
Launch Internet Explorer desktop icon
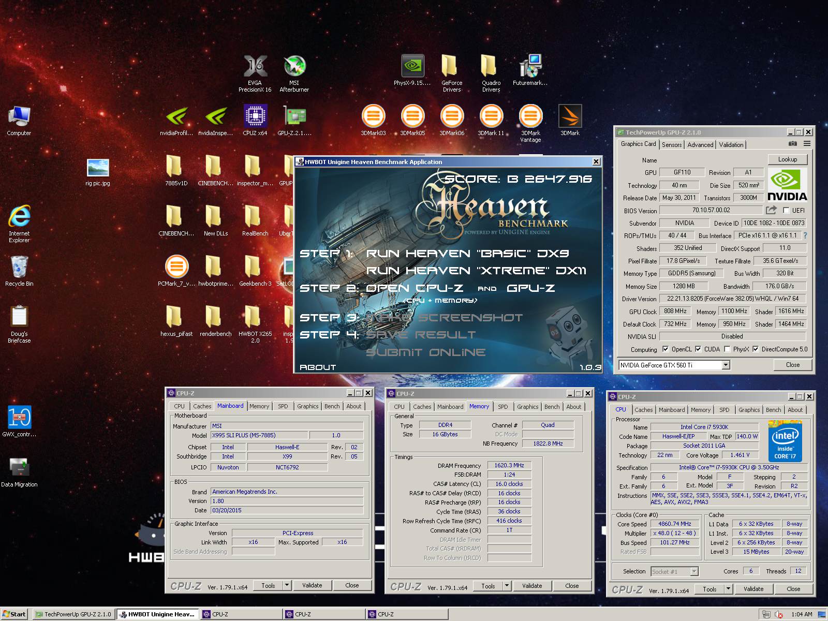19,224
